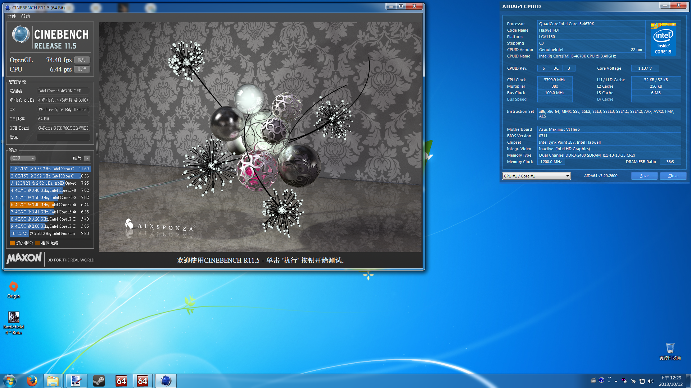Click the Core Voltage value 1.137 V
The width and height of the screenshot is (691, 388).
[645, 68]
